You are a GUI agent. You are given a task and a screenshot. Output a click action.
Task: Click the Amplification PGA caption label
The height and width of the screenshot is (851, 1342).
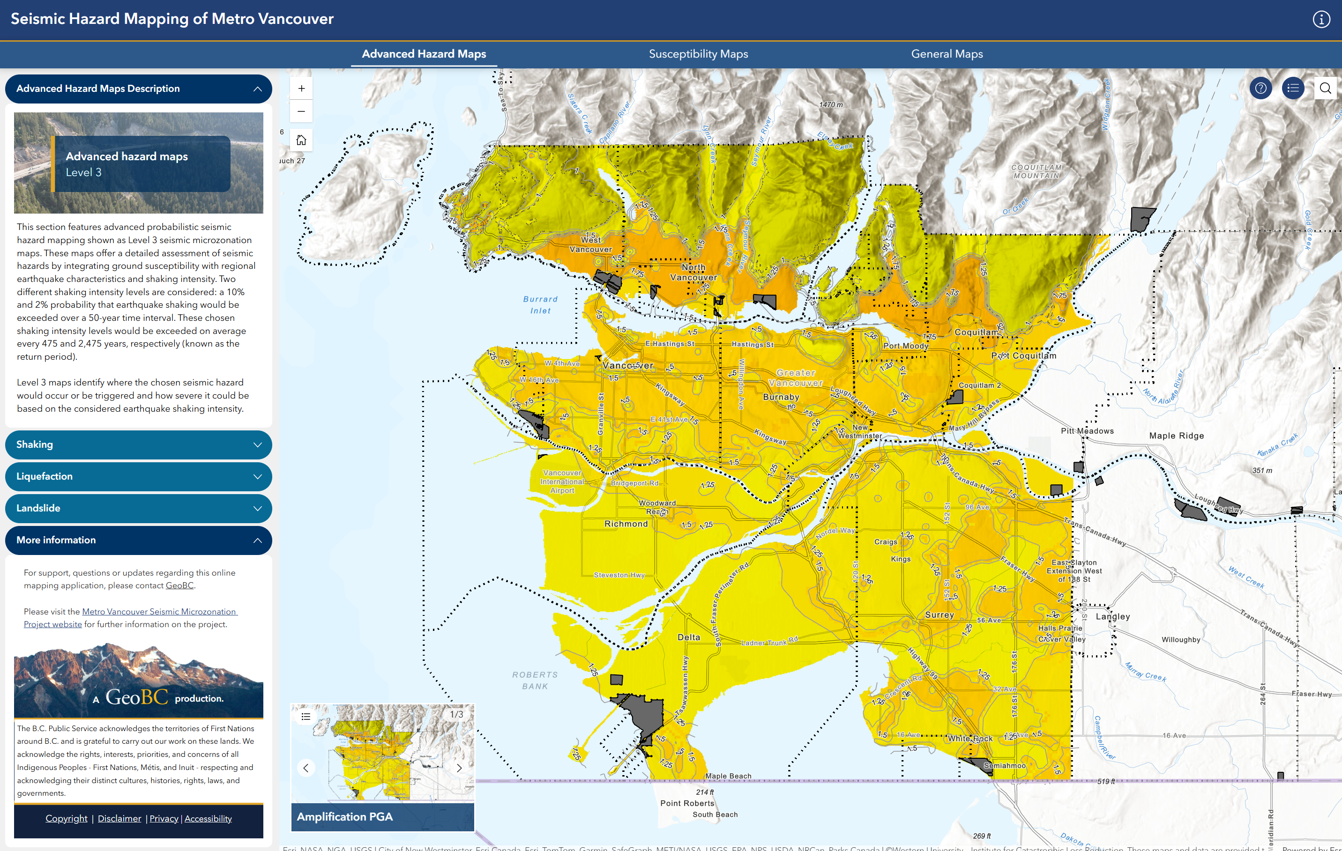click(344, 816)
